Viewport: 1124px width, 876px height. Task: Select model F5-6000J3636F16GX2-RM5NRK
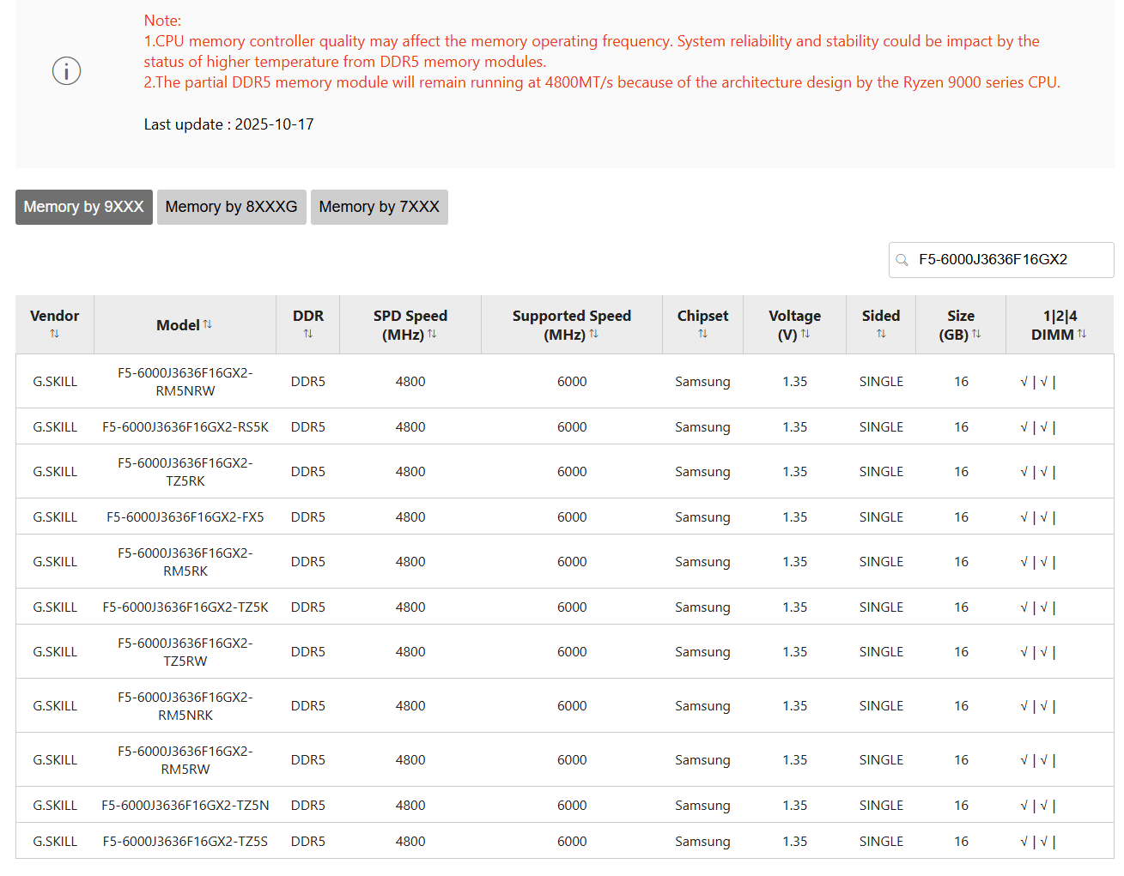point(185,706)
